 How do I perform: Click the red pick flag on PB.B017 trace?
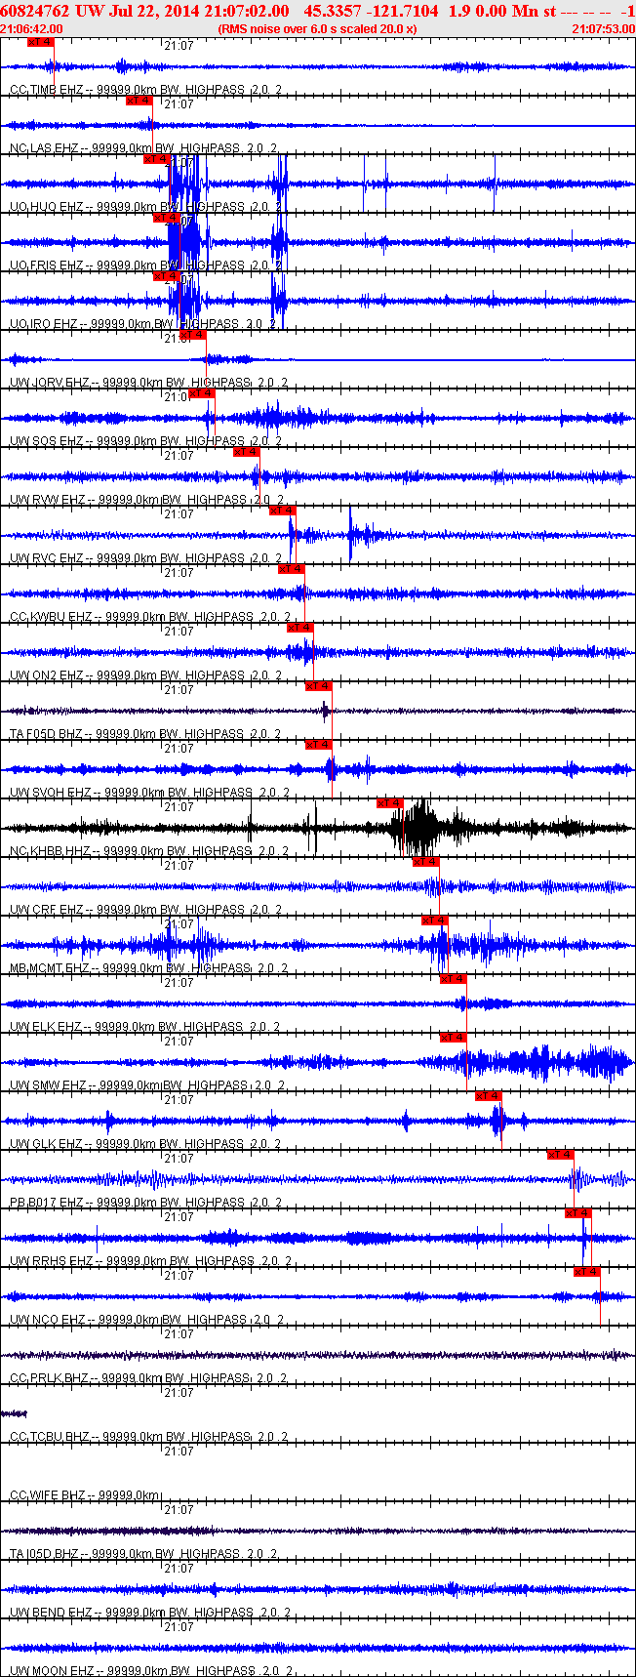(561, 1155)
